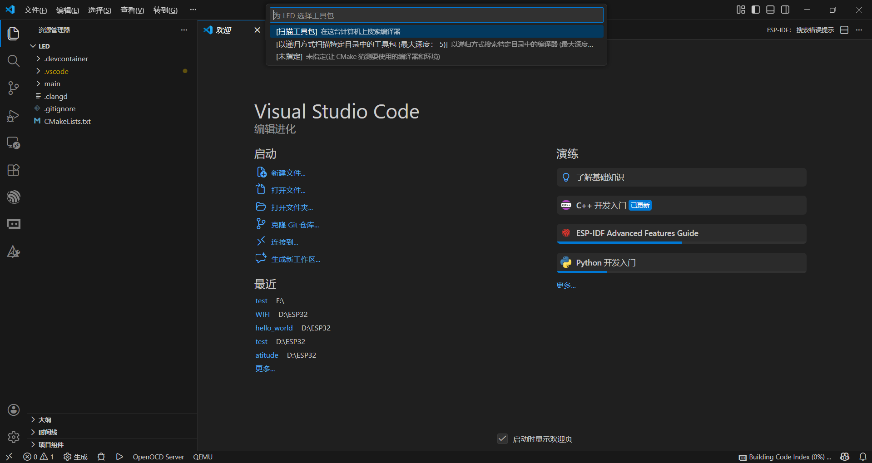Customize layout icon in title bar
Screen dimensions: 872x463
(x=741, y=10)
